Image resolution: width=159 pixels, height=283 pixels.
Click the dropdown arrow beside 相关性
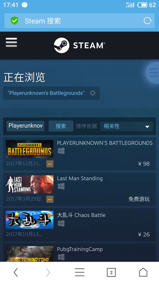tap(147, 127)
